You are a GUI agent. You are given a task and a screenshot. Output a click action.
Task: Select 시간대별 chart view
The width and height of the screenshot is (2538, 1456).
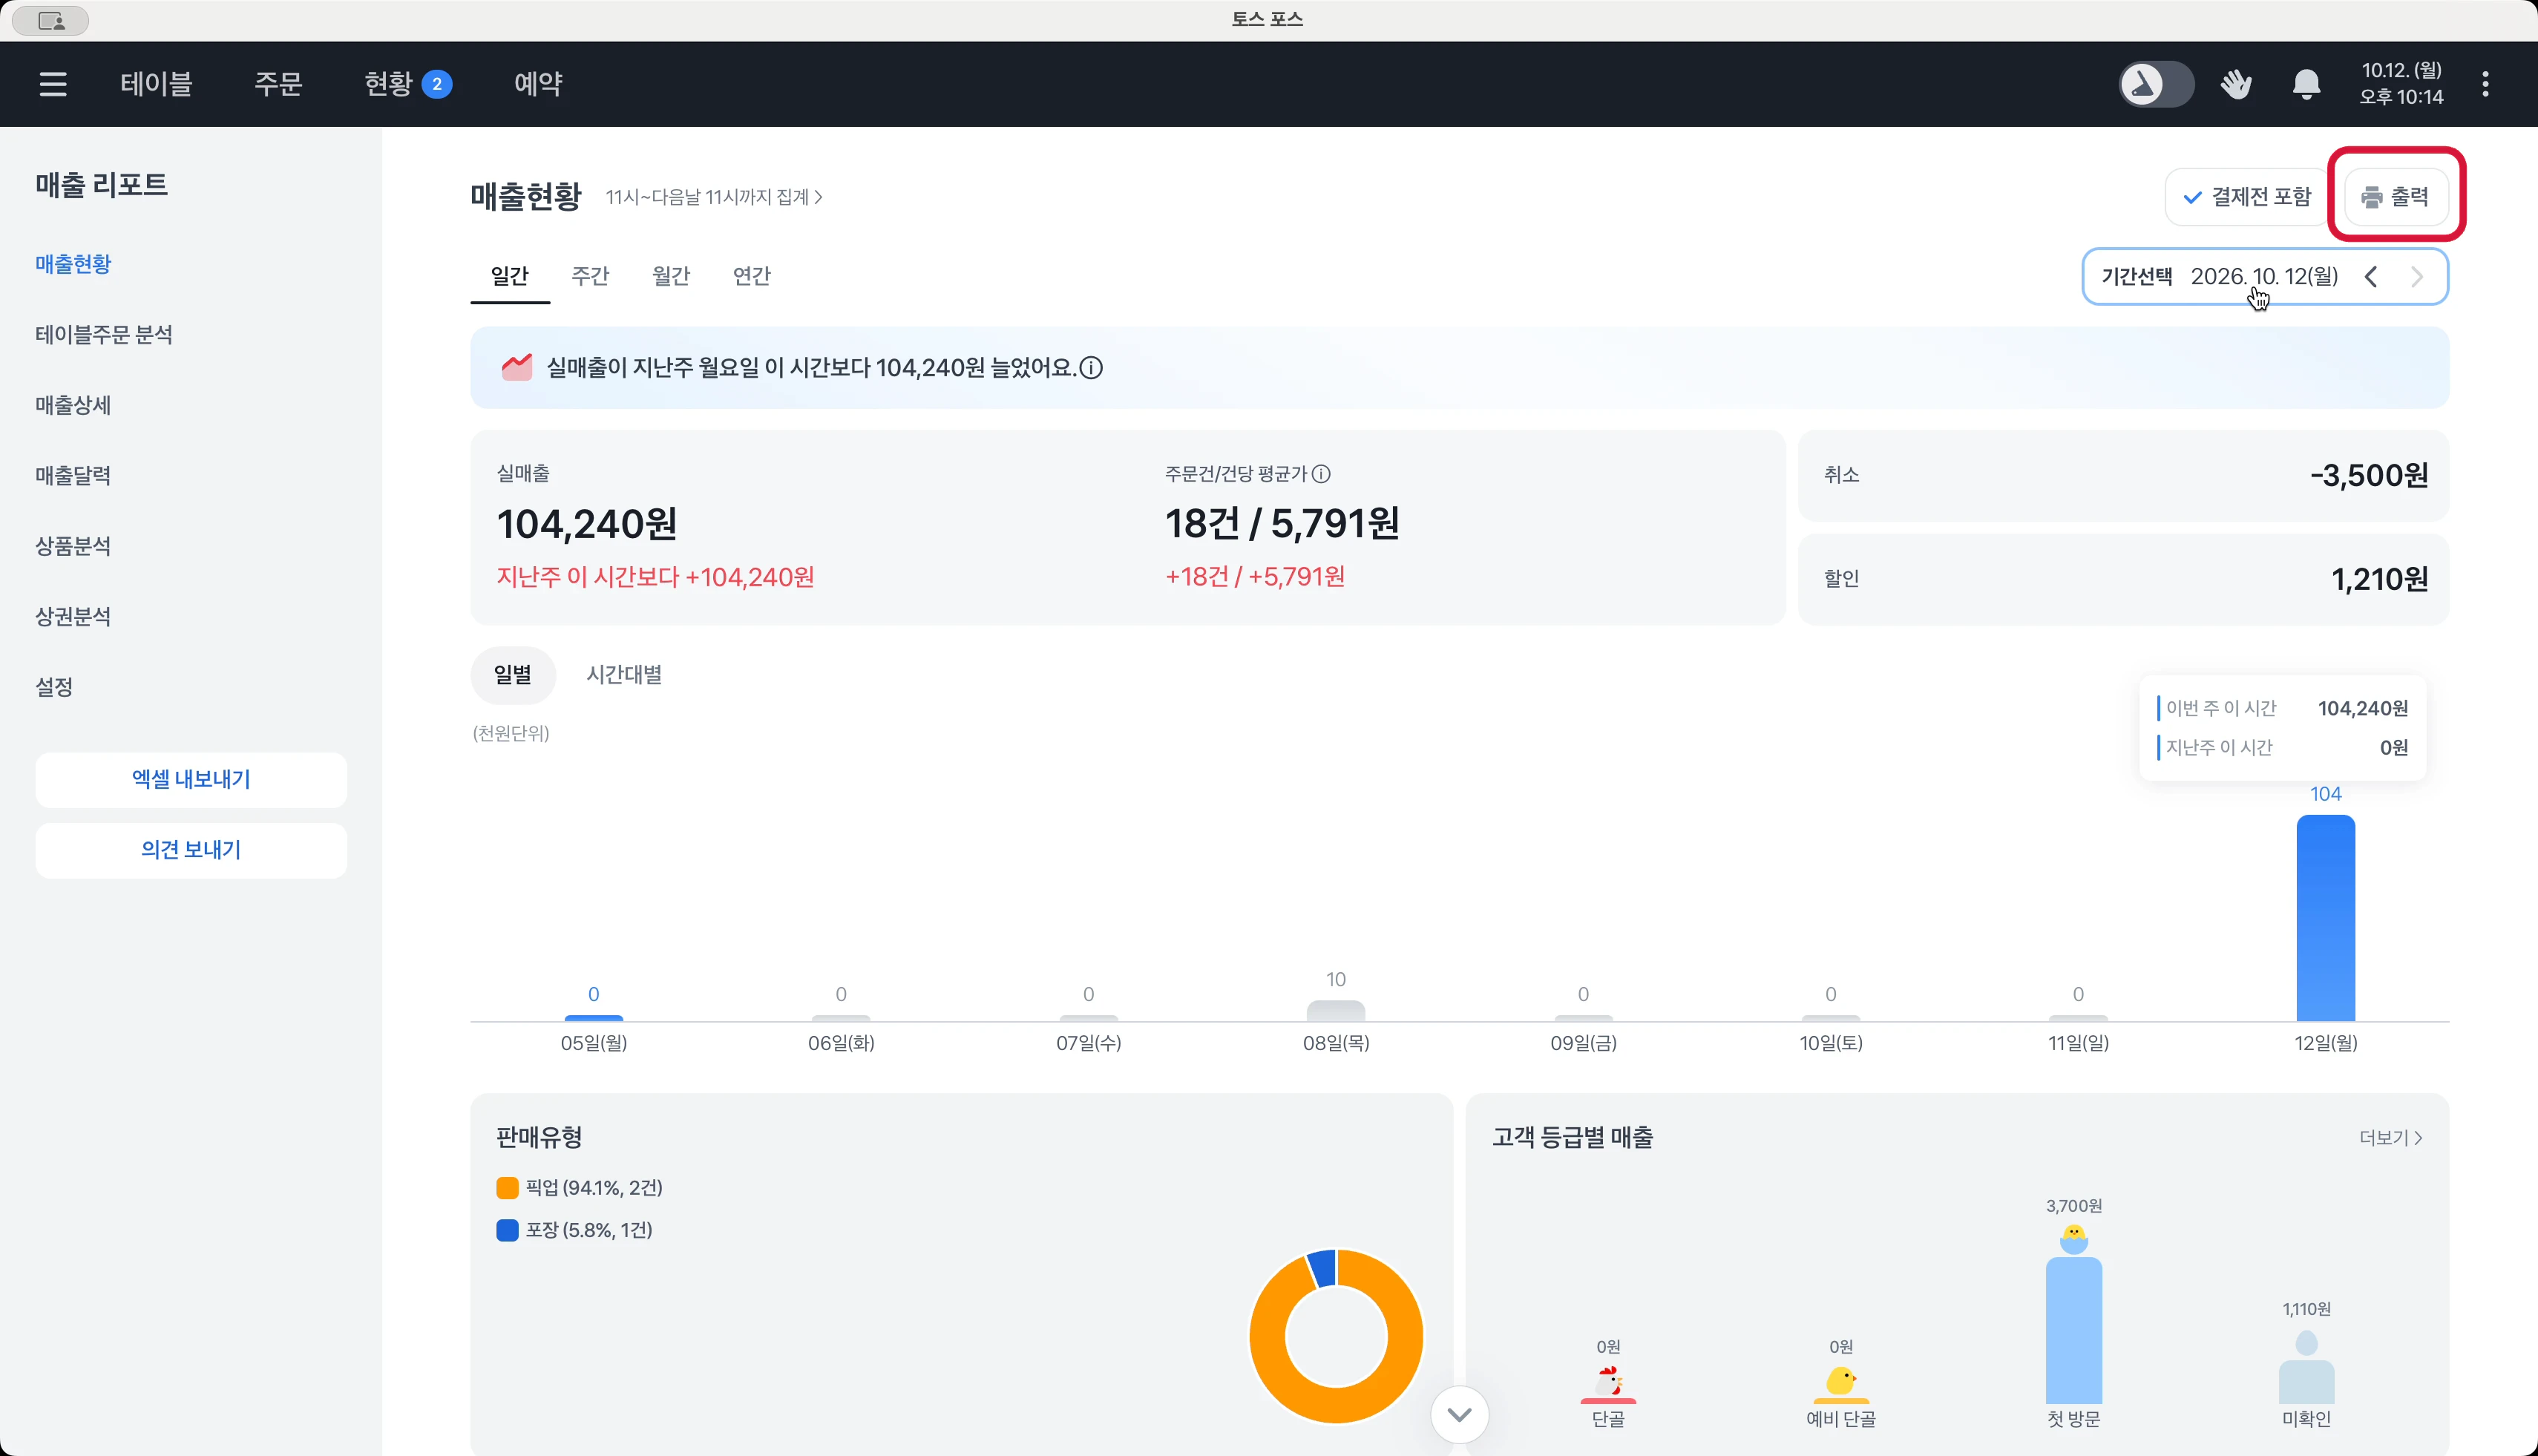click(624, 675)
